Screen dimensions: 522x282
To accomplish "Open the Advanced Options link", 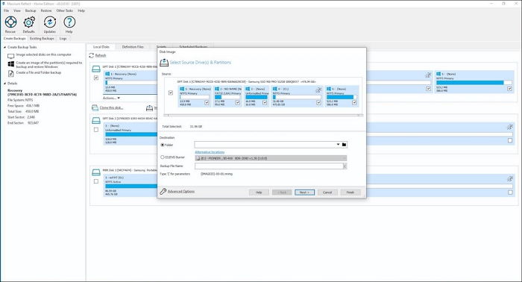I will pyautogui.click(x=180, y=192).
